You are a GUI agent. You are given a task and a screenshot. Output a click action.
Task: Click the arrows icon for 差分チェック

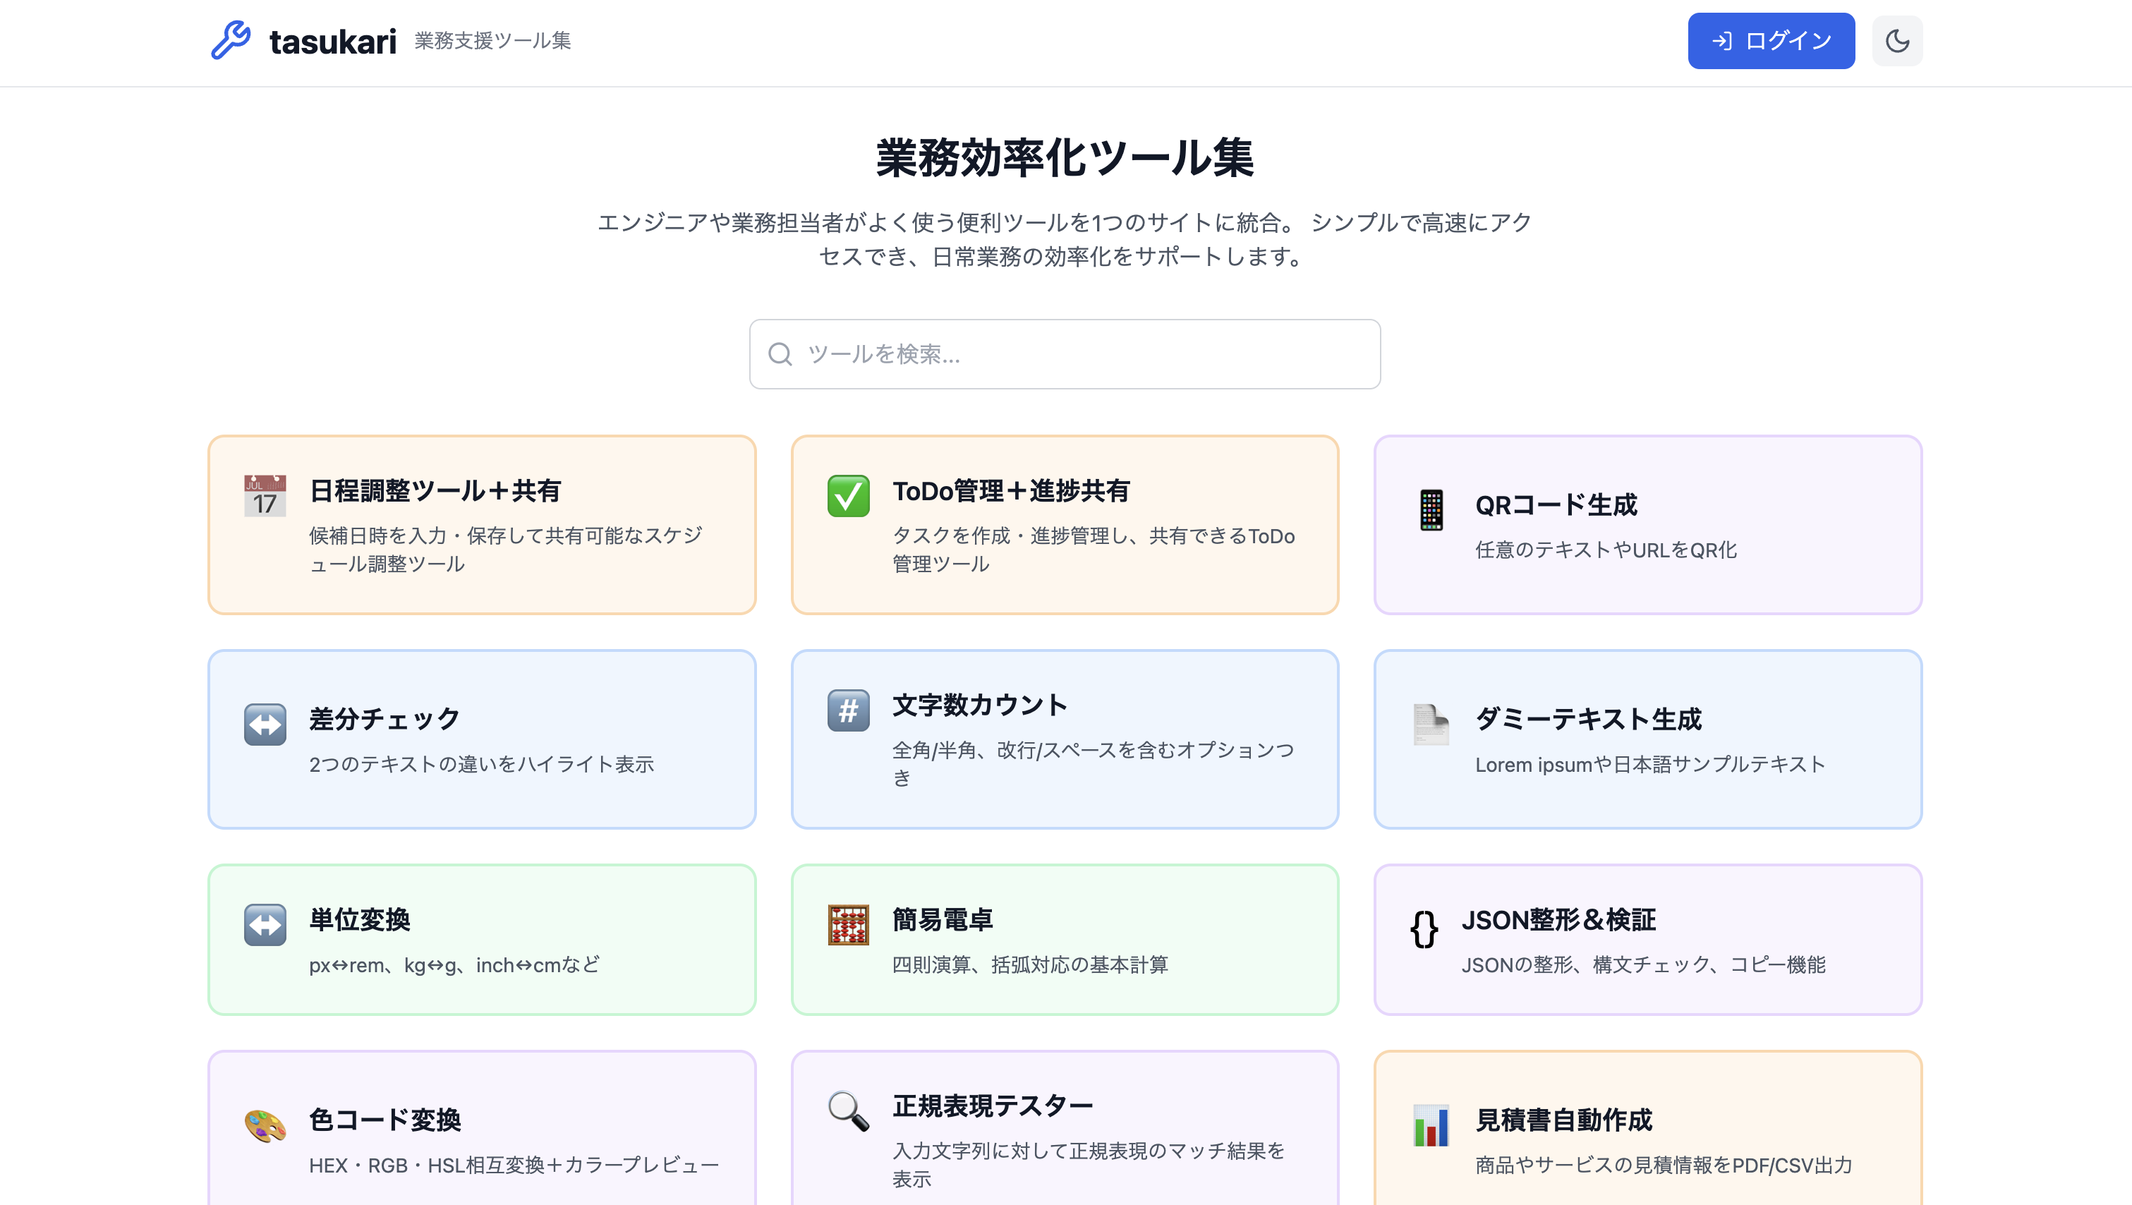265,724
